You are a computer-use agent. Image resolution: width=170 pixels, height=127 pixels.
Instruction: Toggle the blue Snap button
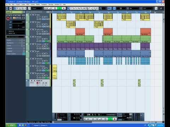[x=114, y=8]
